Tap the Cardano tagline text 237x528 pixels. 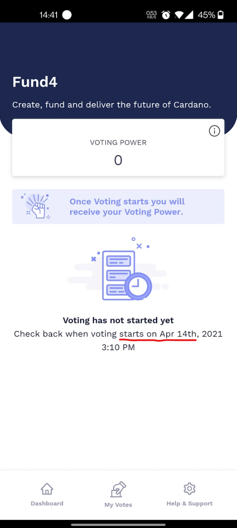pyautogui.click(x=112, y=105)
